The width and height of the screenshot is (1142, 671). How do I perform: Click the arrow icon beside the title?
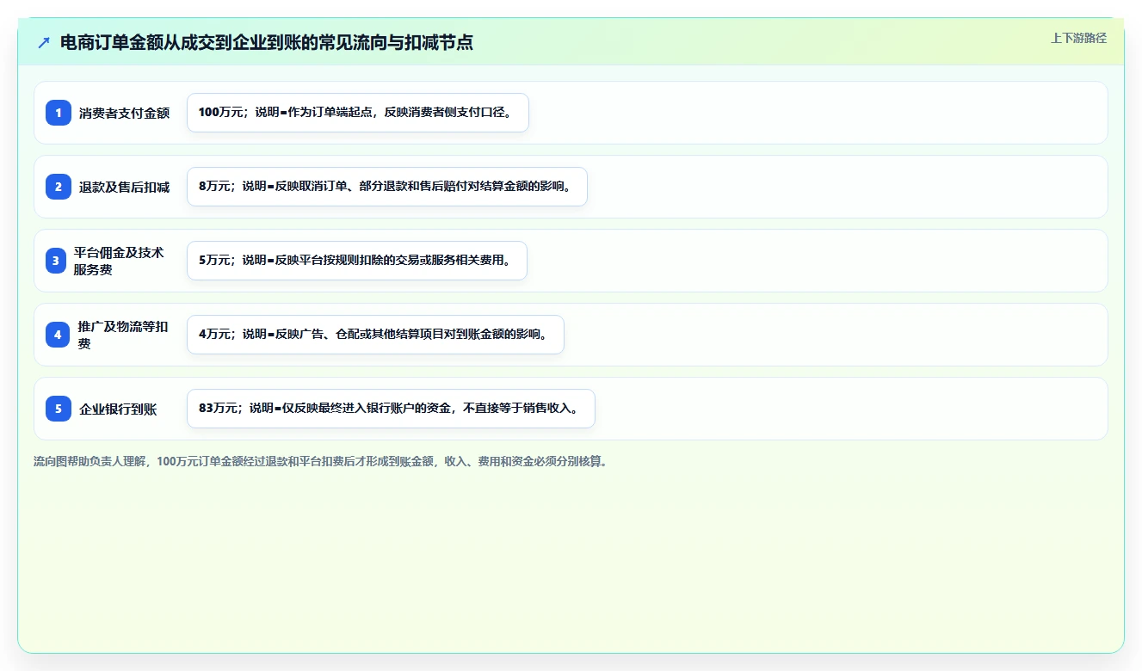[44, 43]
